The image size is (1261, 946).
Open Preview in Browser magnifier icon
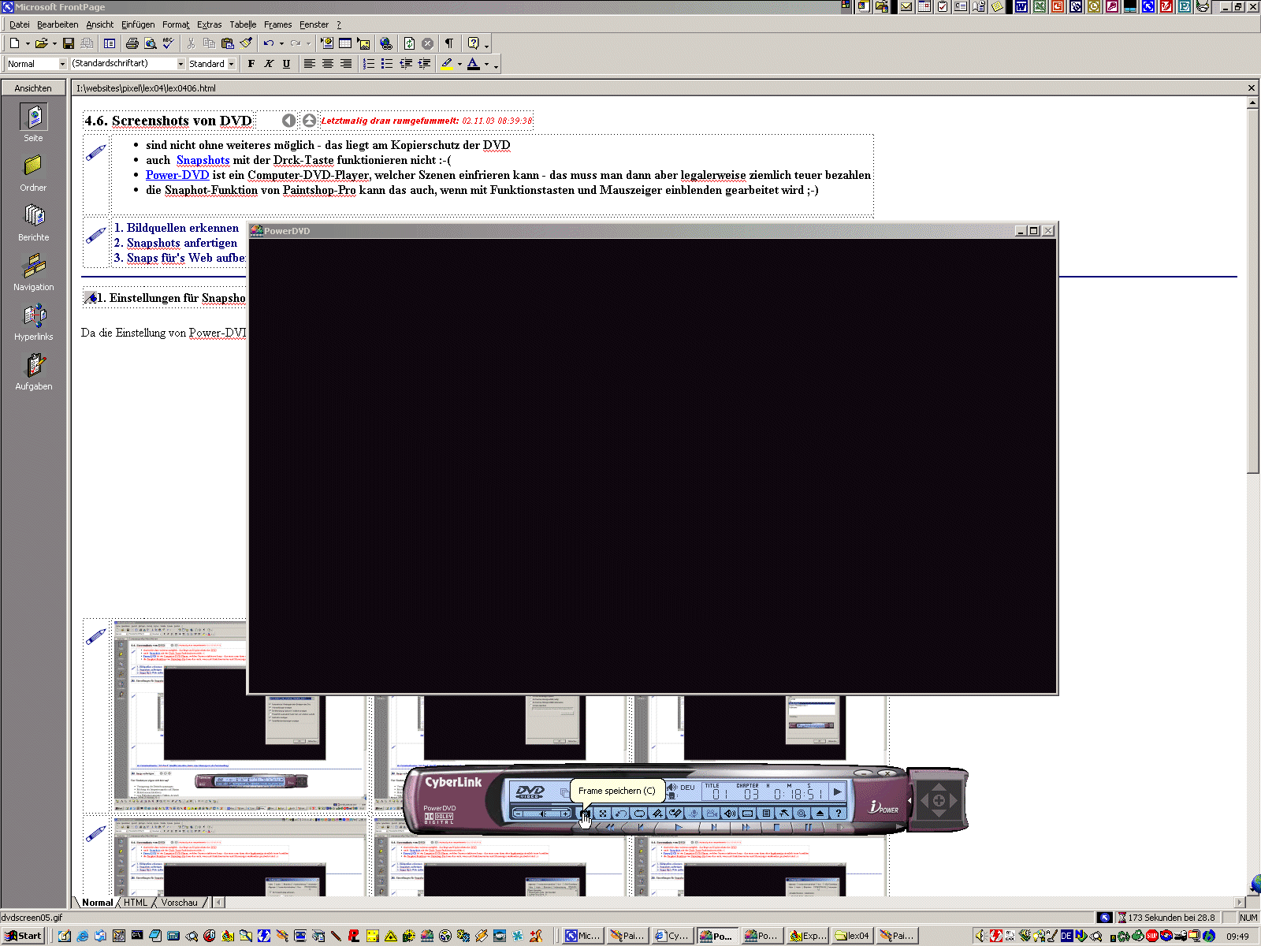151,43
